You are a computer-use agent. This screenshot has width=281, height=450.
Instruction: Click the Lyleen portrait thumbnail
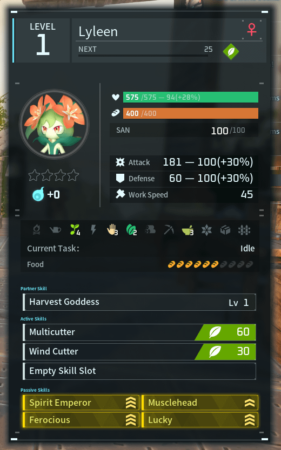[54, 124]
